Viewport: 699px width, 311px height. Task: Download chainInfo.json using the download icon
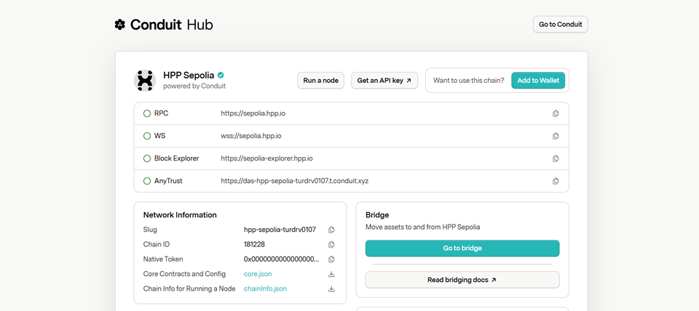click(331, 289)
